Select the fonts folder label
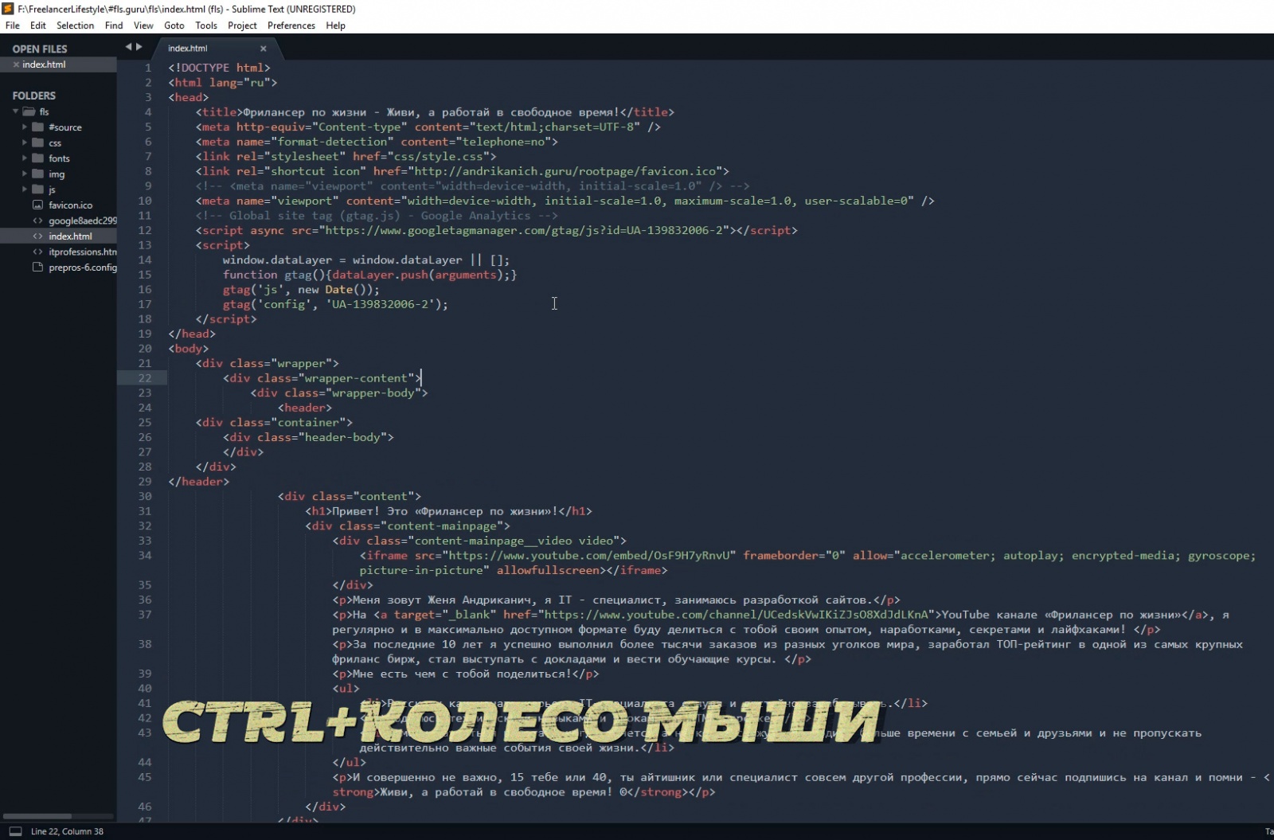The width and height of the screenshot is (1274, 840). click(59, 158)
